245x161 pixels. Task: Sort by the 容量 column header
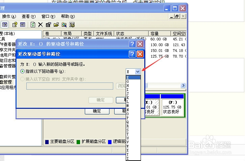click(x=160, y=33)
